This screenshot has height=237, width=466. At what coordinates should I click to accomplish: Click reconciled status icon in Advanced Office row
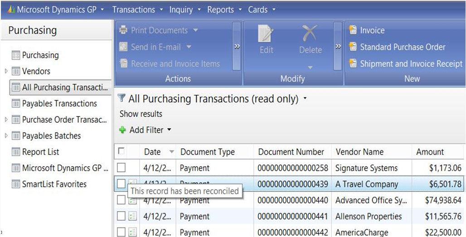pyautogui.click(x=132, y=201)
